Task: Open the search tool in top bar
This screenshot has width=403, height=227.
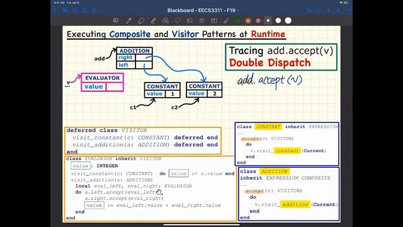Action: 74,11
